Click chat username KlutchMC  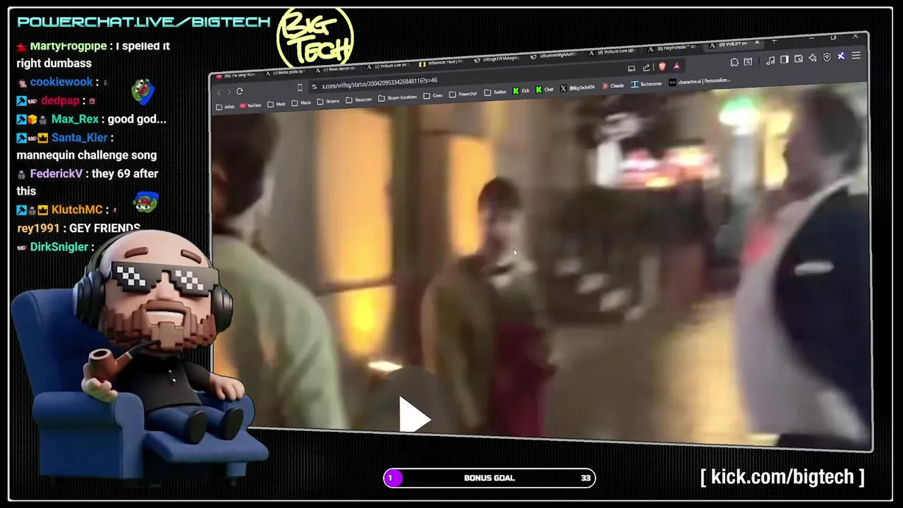[77, 210]
